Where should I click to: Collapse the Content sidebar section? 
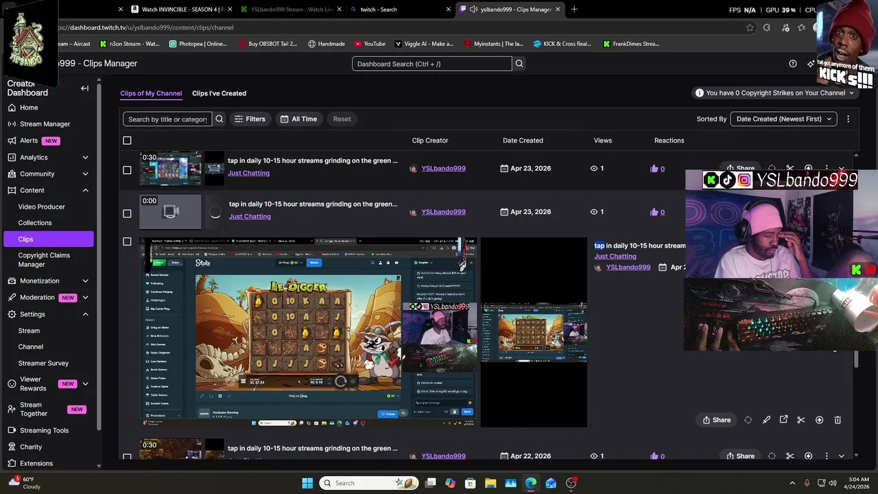coord(85,190)
